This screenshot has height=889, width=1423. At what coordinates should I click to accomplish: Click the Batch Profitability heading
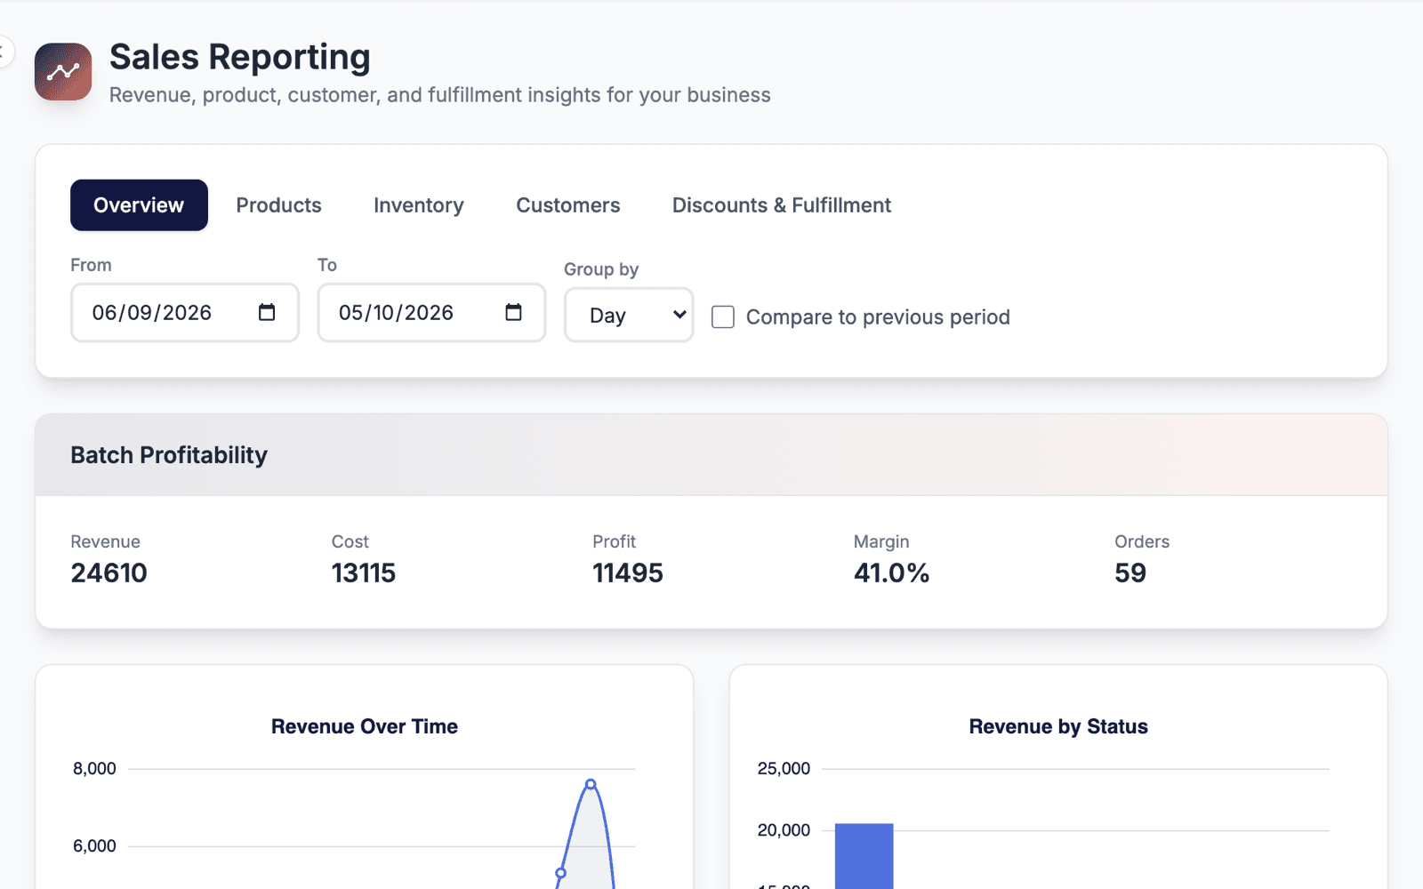tap(169, 455)
